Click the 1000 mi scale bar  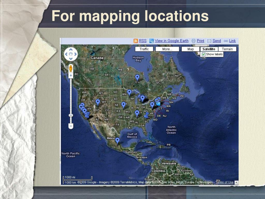(x=78, y=179)
